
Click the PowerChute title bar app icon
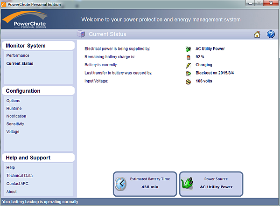[4, 4]
